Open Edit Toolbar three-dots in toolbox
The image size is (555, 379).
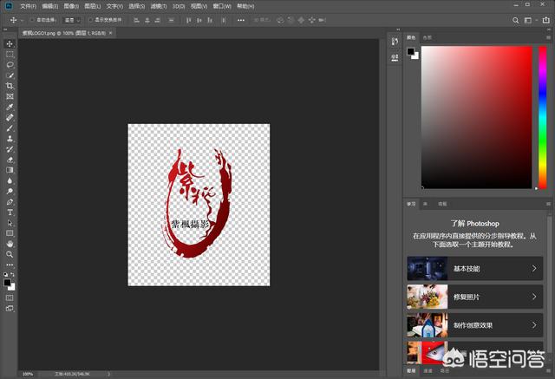[10, 265]
